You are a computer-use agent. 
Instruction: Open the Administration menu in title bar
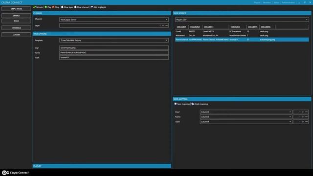tap(288, 2)
